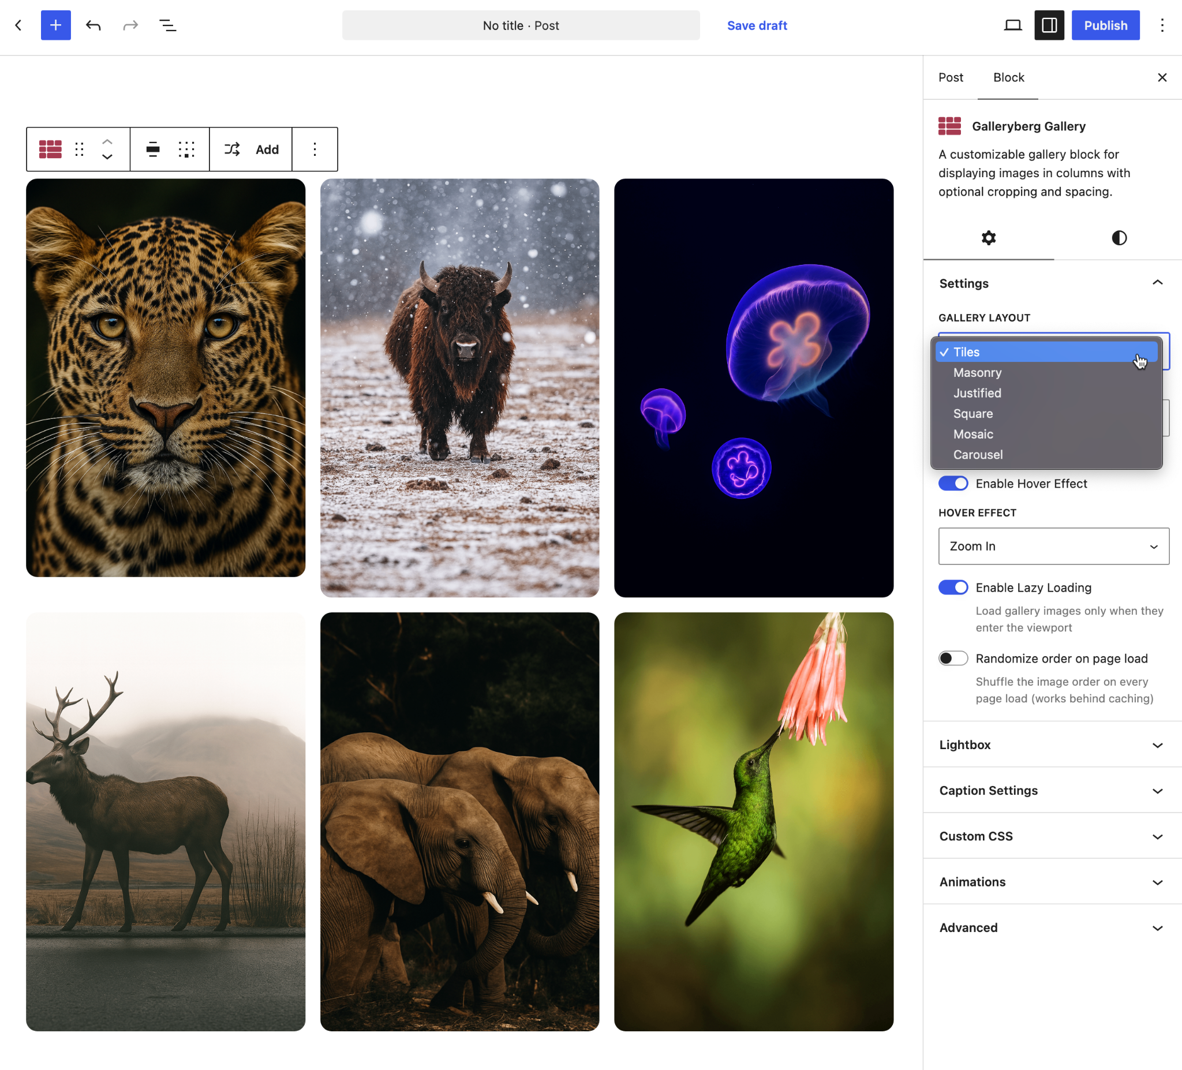Move the gallery block down
Screen dimensions: 1182x1070
point(107,156)
